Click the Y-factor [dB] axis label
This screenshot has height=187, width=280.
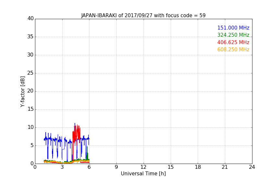[x=23, y=92]
